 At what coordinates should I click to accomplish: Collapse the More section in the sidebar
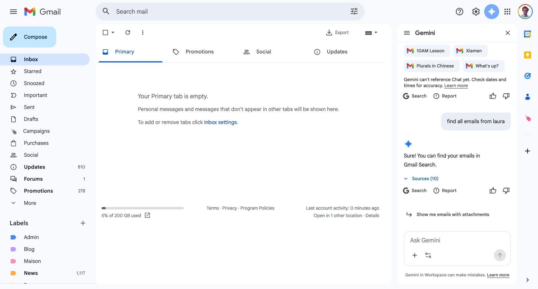(x=30, y=203)
